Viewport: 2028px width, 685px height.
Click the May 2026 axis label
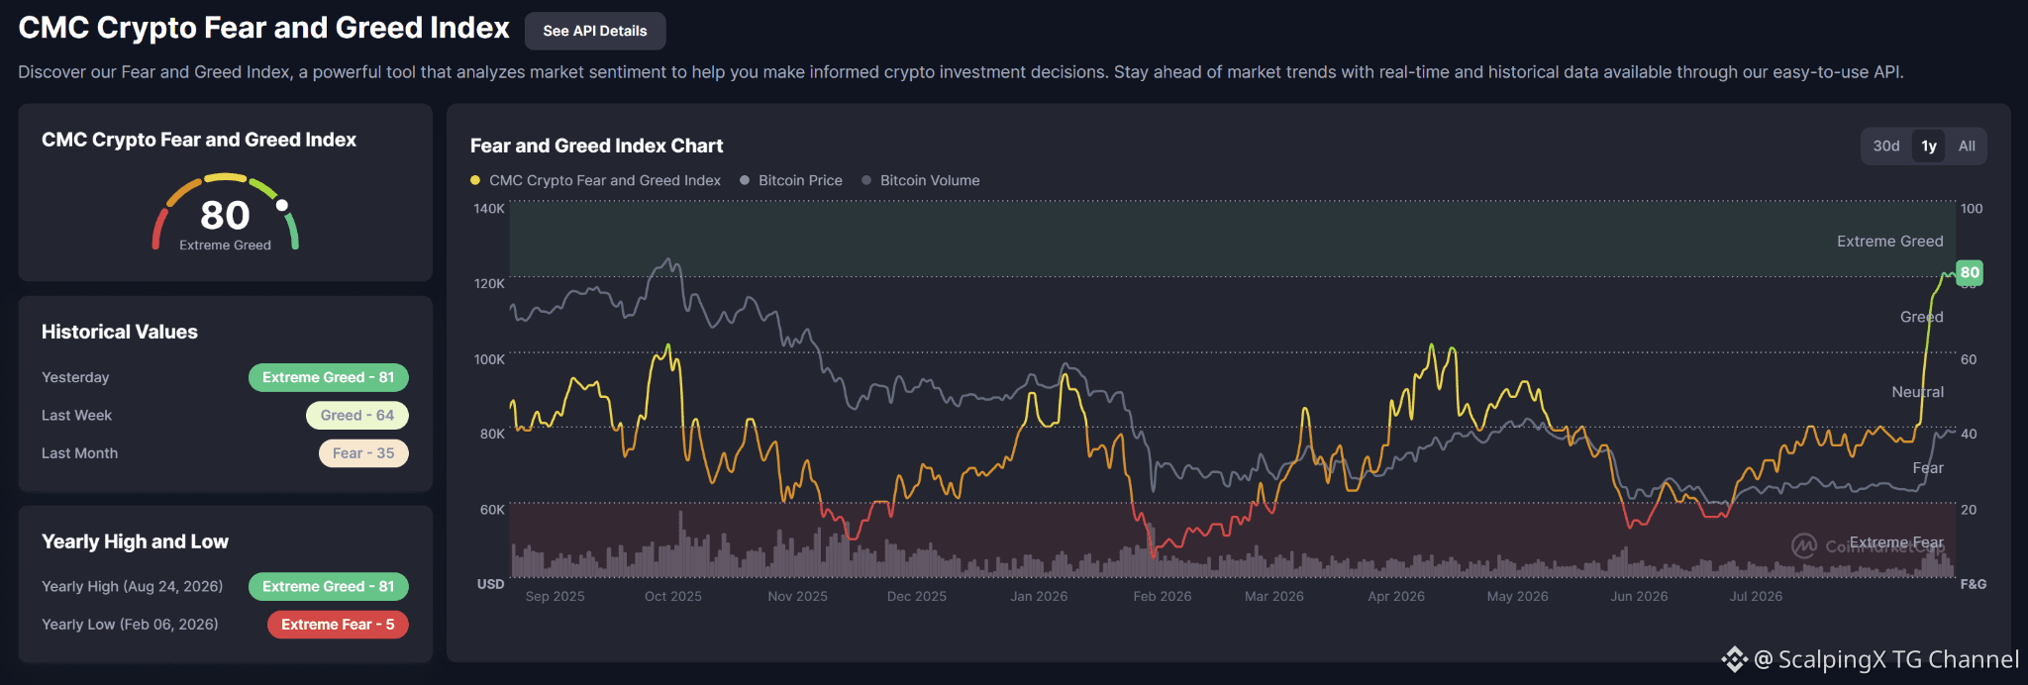pos(1517,596)
